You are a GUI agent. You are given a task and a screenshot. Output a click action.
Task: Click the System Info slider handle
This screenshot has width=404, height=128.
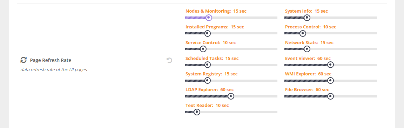[x=307, y=18]
